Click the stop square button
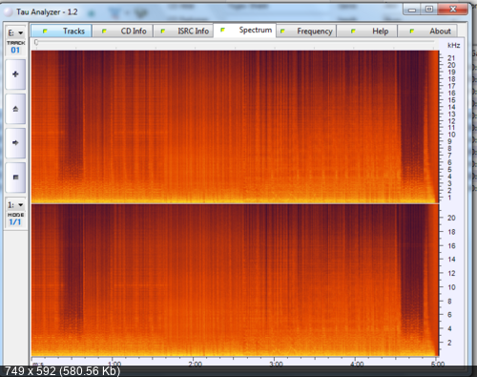 (15, 178)
